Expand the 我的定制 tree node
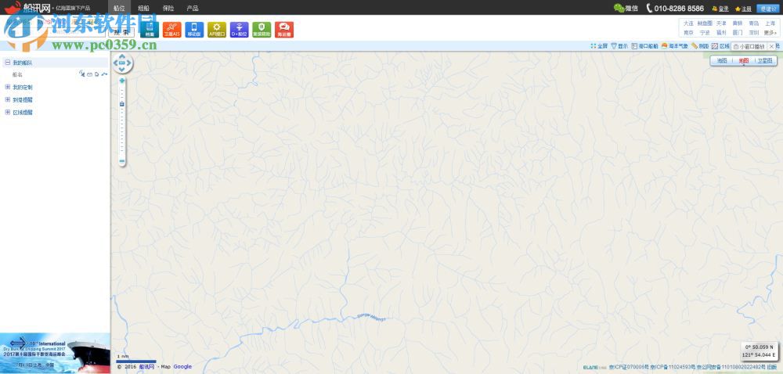 tap(8, 87)
